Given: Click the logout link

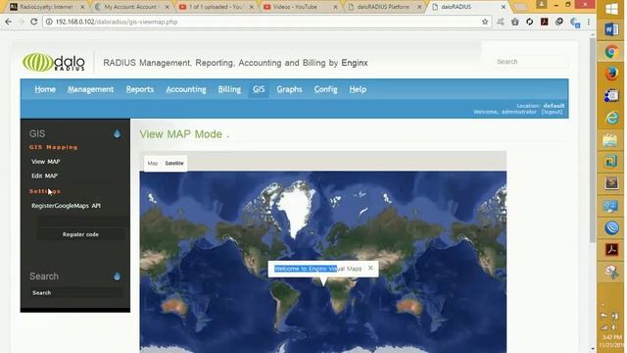Looking at the screenshot, I should [552, 112].
